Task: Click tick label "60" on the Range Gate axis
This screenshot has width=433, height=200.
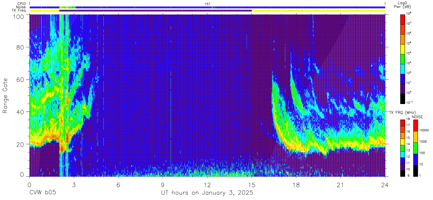Action: coord(20,79)
